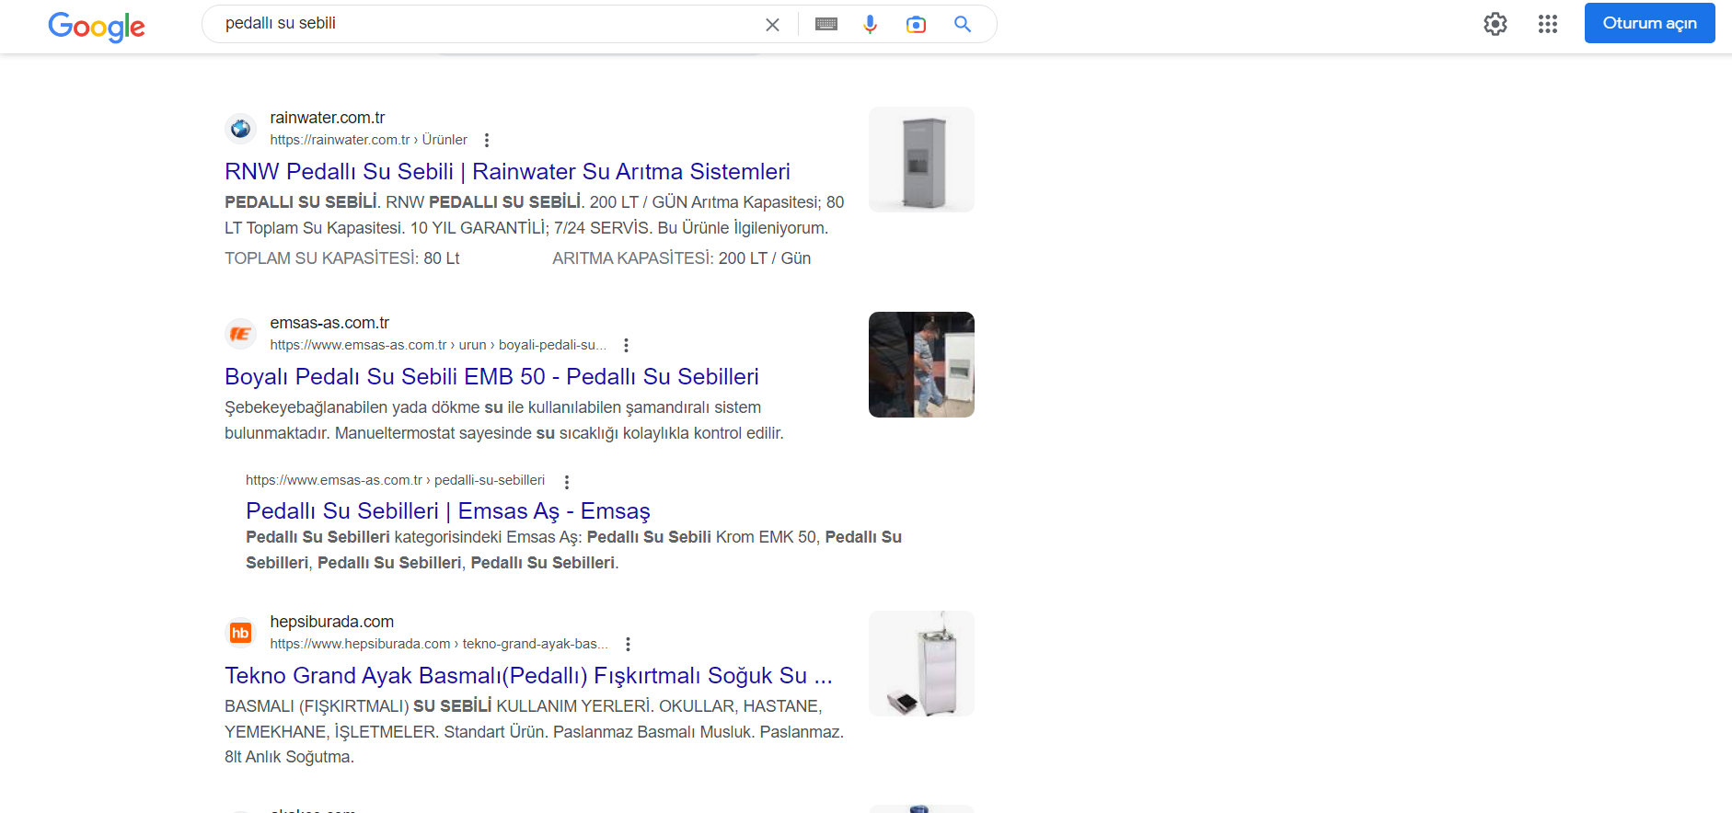
Task: Open the on-screen keyboard input tool
Action: click(826, 25)
